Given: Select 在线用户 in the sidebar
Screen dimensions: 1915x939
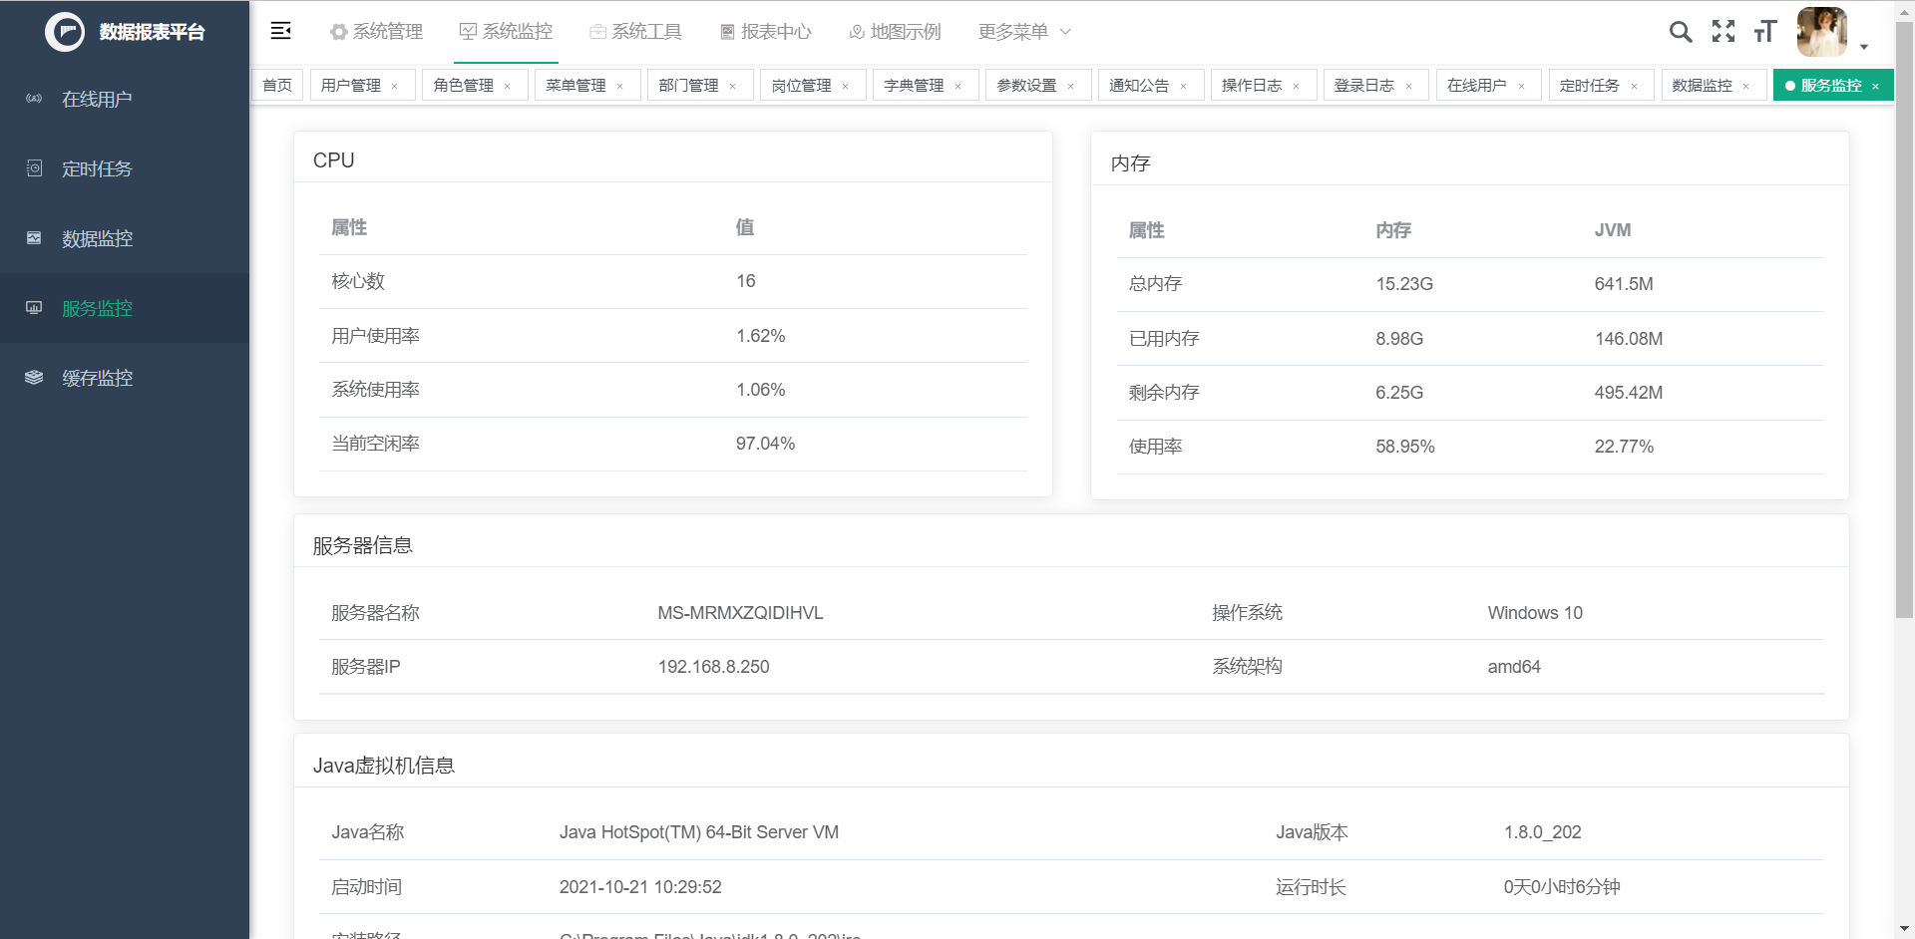Looking at the screenshot, I should click(x=98, y=99).
